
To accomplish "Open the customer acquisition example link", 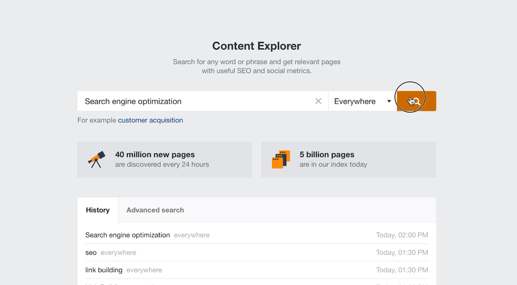I will [150, 120].
